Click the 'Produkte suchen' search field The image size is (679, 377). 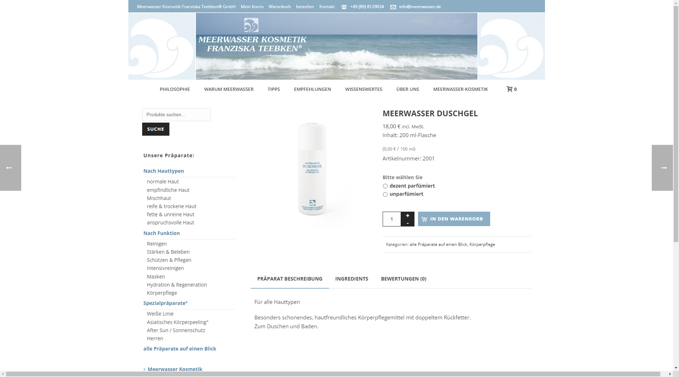(x=176, y=114)
